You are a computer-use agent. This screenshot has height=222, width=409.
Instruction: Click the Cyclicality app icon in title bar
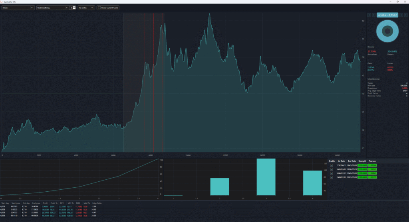click(2, 2)
